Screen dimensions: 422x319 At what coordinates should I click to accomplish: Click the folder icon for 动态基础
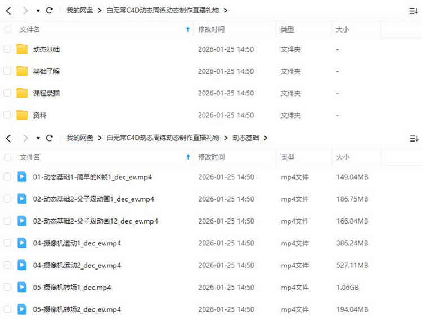tap(22, 49)
